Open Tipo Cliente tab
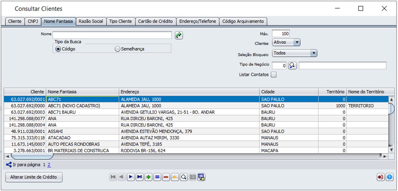This screenshot has width=398, height=191. coord(121,21)
